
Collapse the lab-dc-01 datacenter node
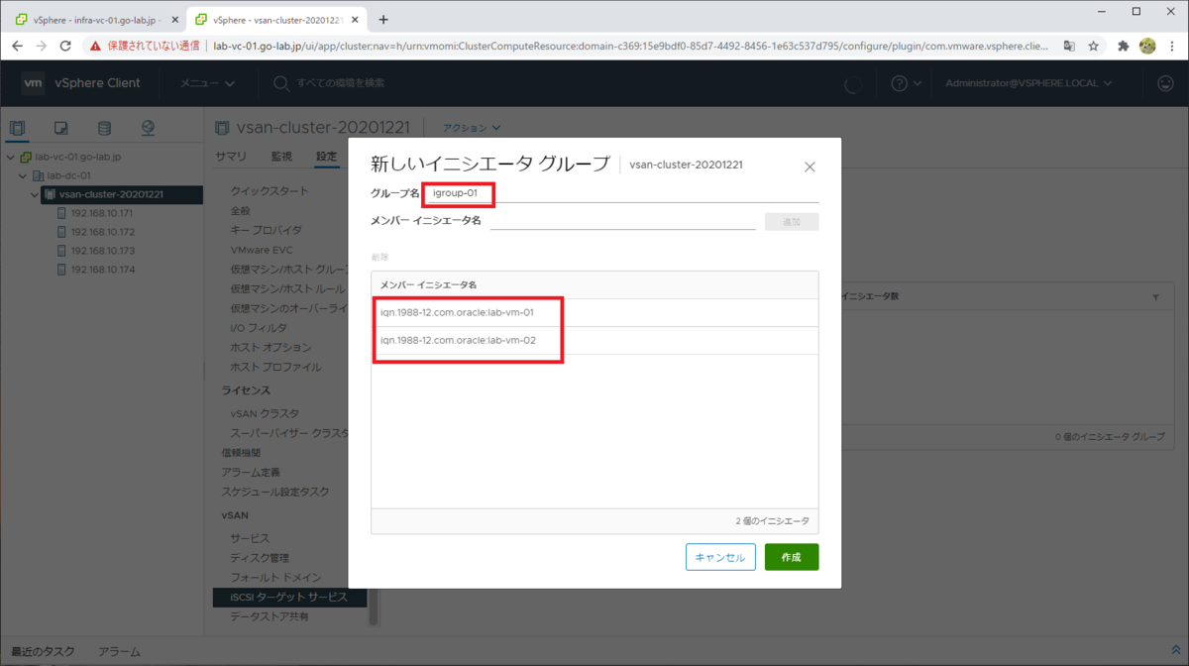[x=24, y=175]
